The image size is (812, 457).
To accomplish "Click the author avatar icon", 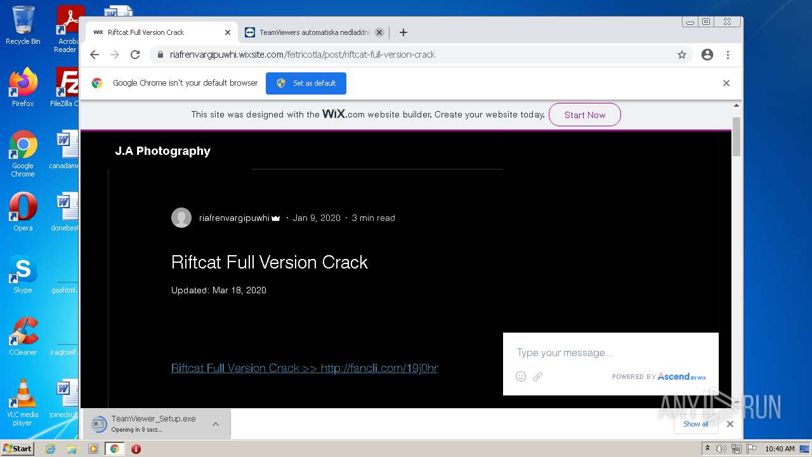I will click(181, 218).
